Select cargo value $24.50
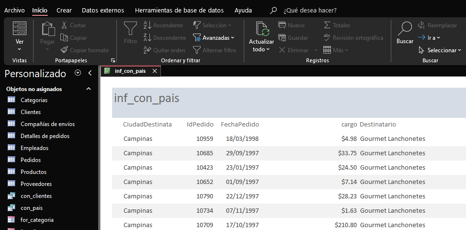The height and width of the screenshot is (230, 466). point(347,168)
